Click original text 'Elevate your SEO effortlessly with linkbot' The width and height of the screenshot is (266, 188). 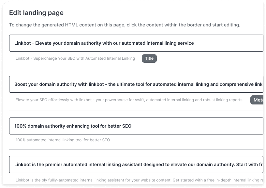(53, 100)
